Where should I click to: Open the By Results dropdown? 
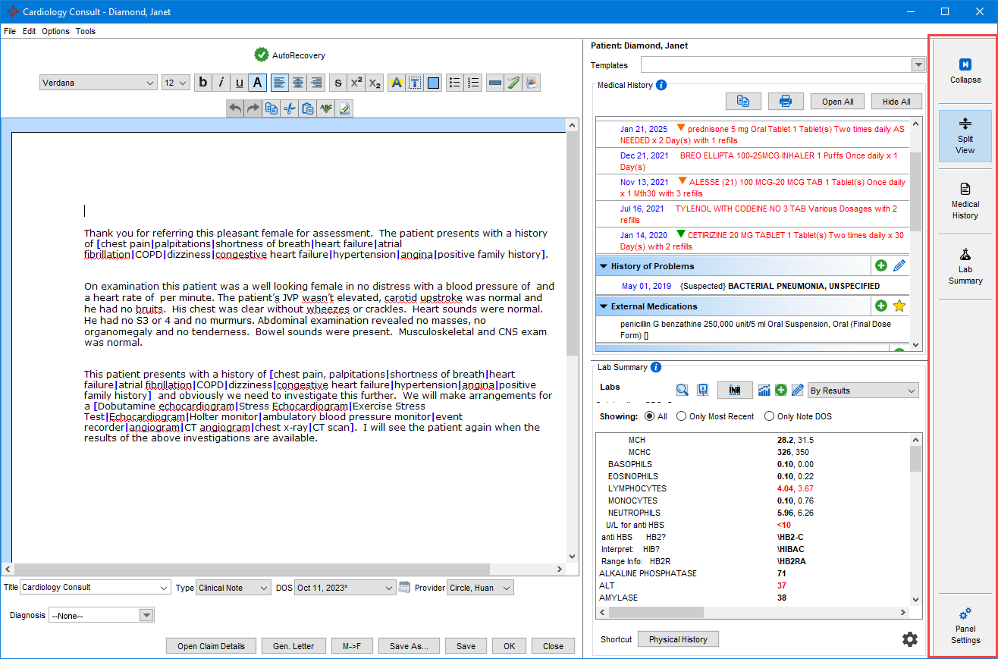[863, 389]
